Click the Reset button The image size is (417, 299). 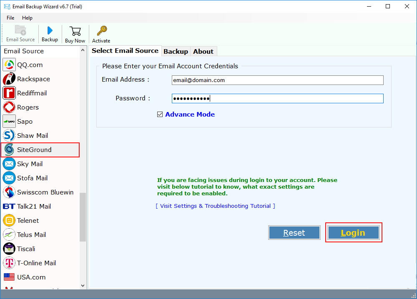click(x=294, y=233)
